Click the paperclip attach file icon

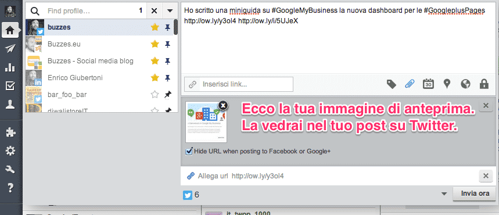click(x=410, y=84)
